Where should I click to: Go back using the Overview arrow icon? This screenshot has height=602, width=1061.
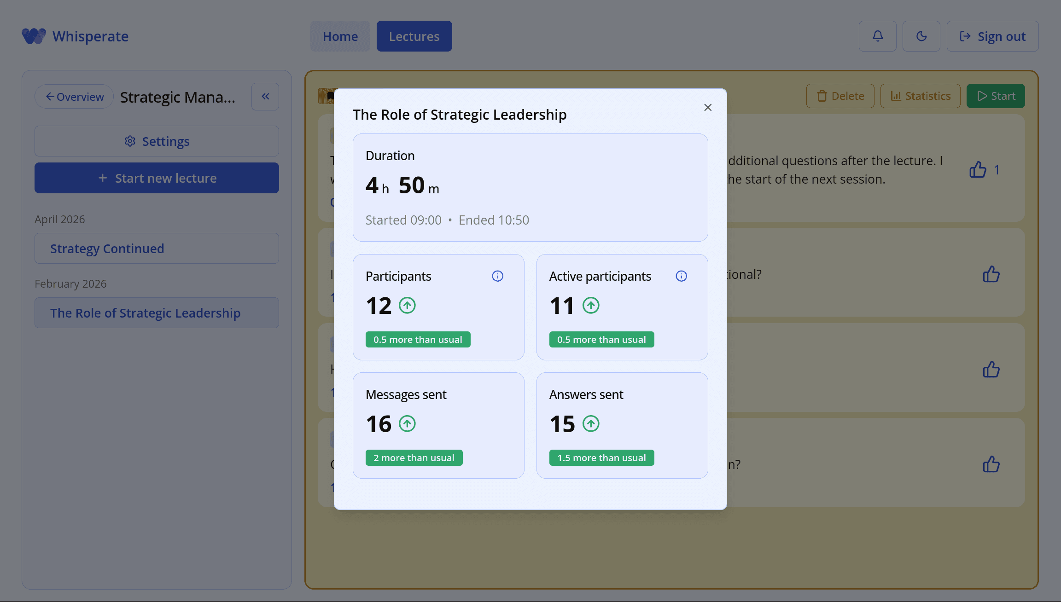coord(51,96)
